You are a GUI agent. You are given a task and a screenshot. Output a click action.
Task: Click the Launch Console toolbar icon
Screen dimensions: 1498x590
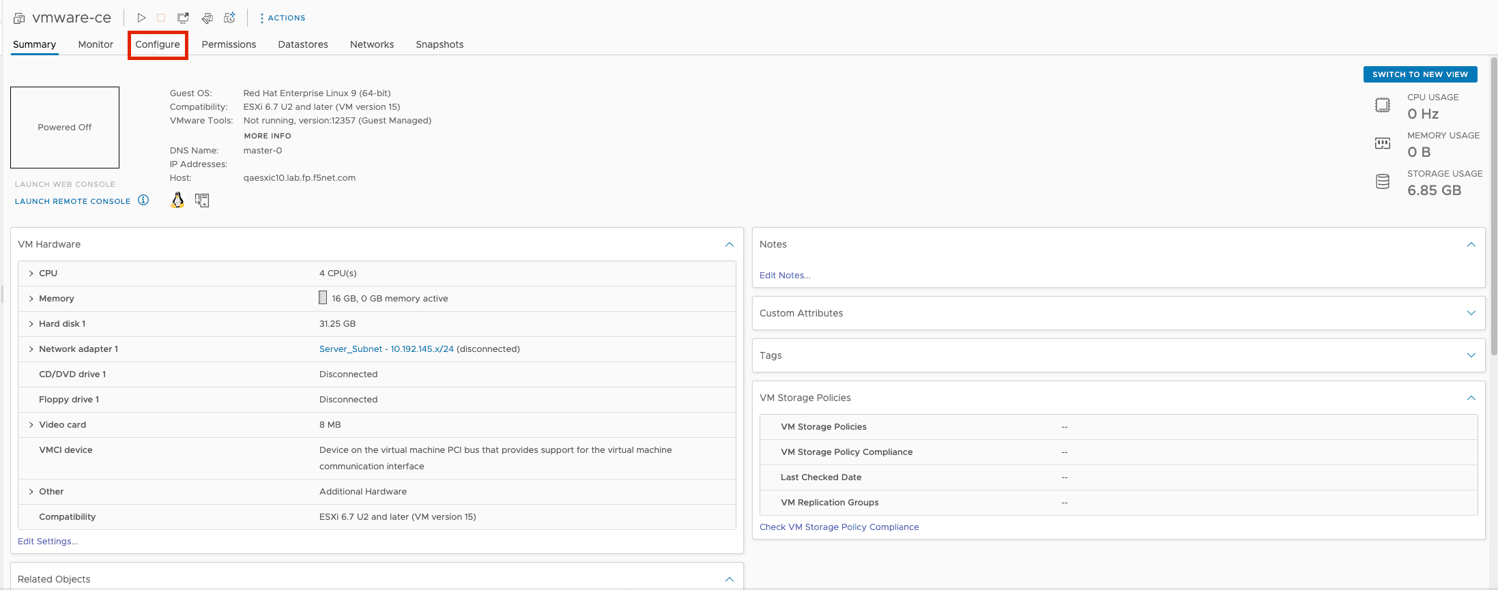183,18
